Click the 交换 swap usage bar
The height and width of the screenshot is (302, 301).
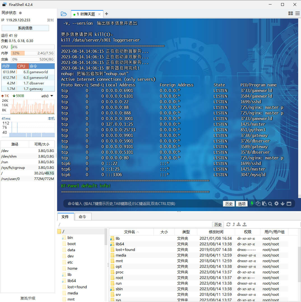33,59
